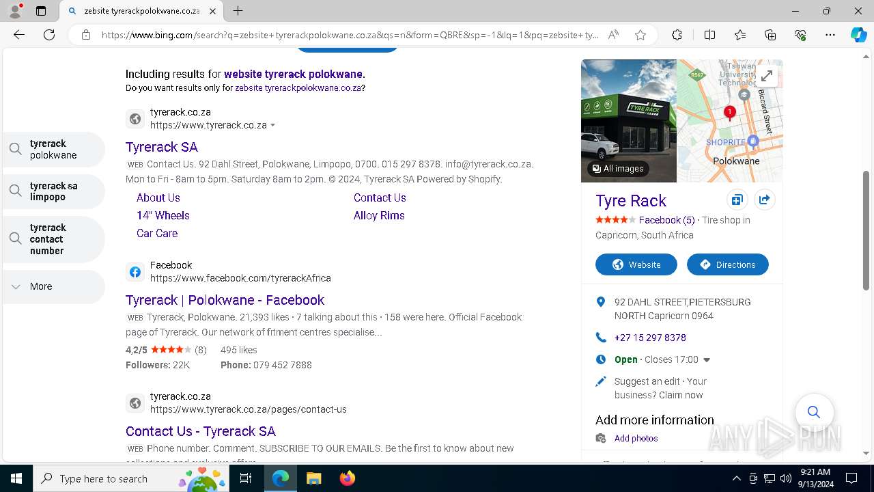Open the Copilot sidebar icon

point(858,35)
